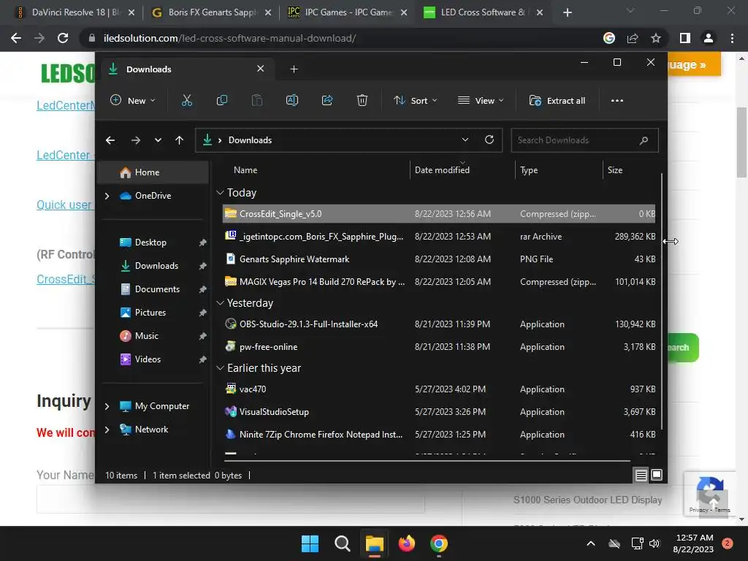Open recent locations chevron

tap(158, 140)
